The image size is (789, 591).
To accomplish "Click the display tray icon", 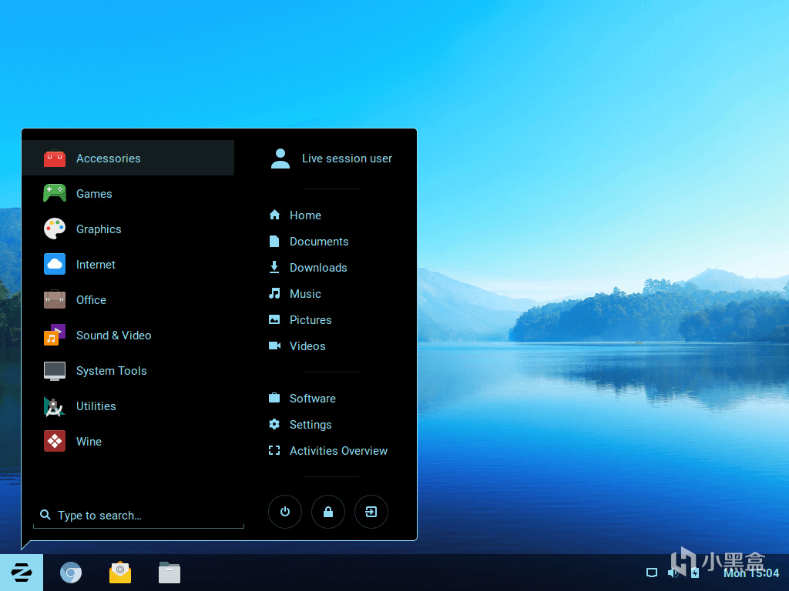I will point(652,573).
